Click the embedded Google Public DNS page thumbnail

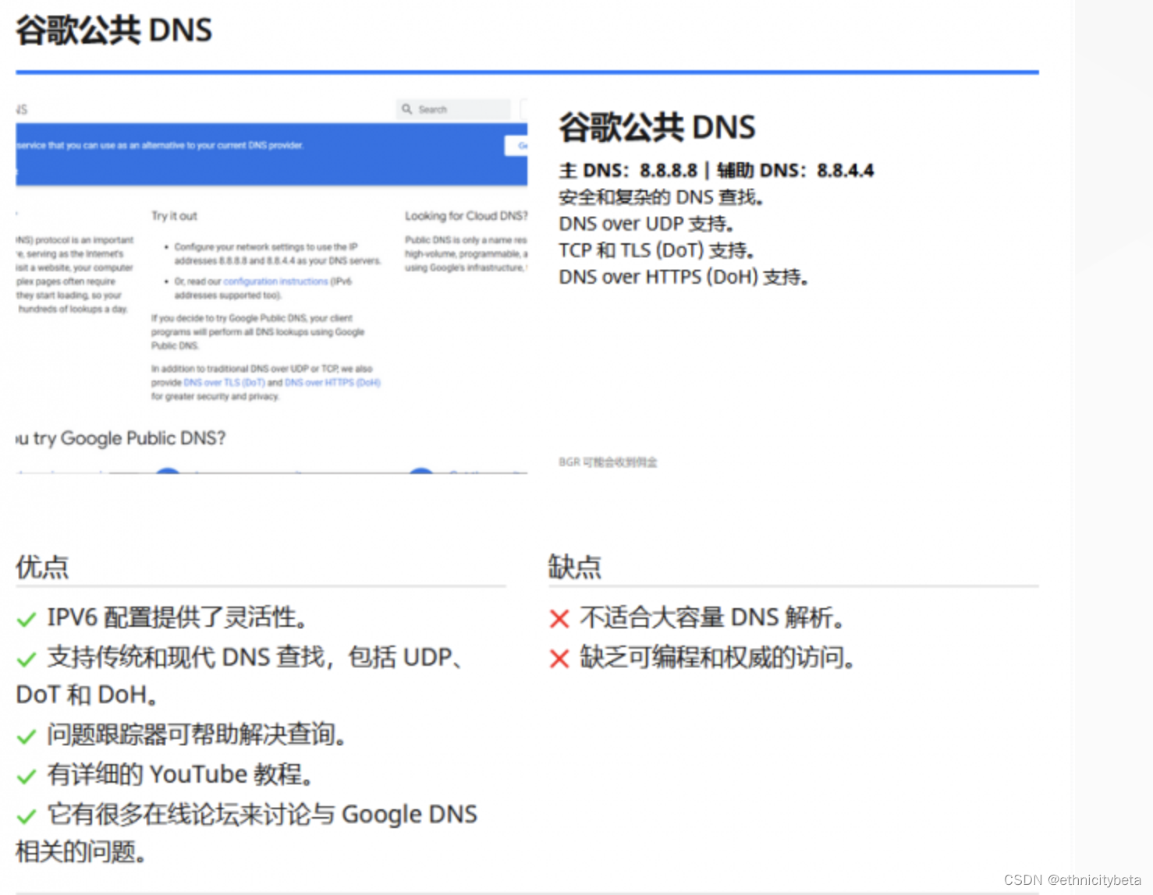tap(271, 285)
